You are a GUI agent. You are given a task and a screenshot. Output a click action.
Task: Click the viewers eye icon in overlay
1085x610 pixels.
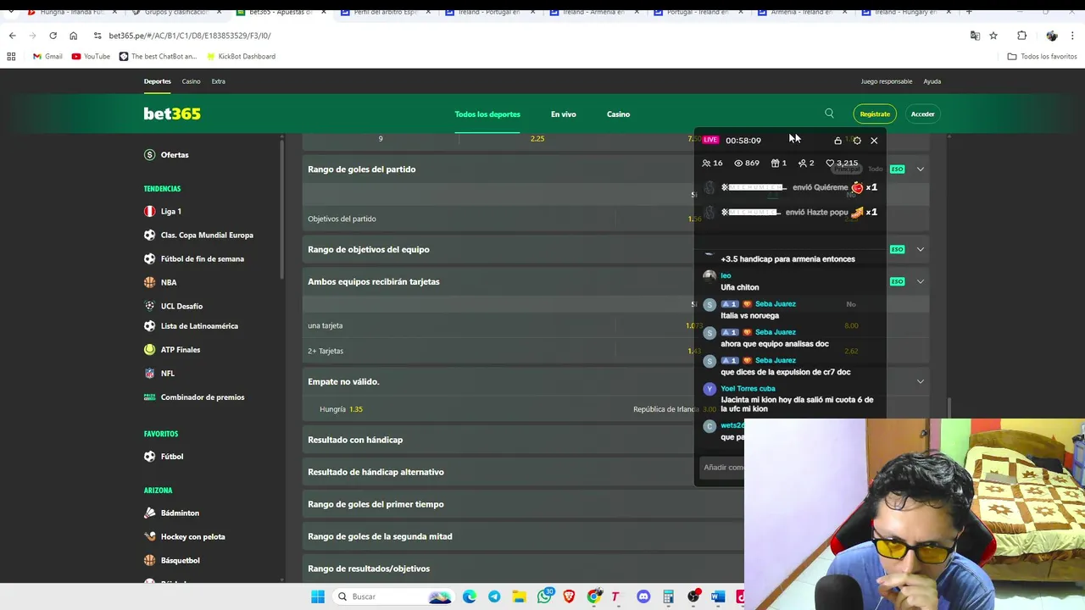[x=738, y=163]
